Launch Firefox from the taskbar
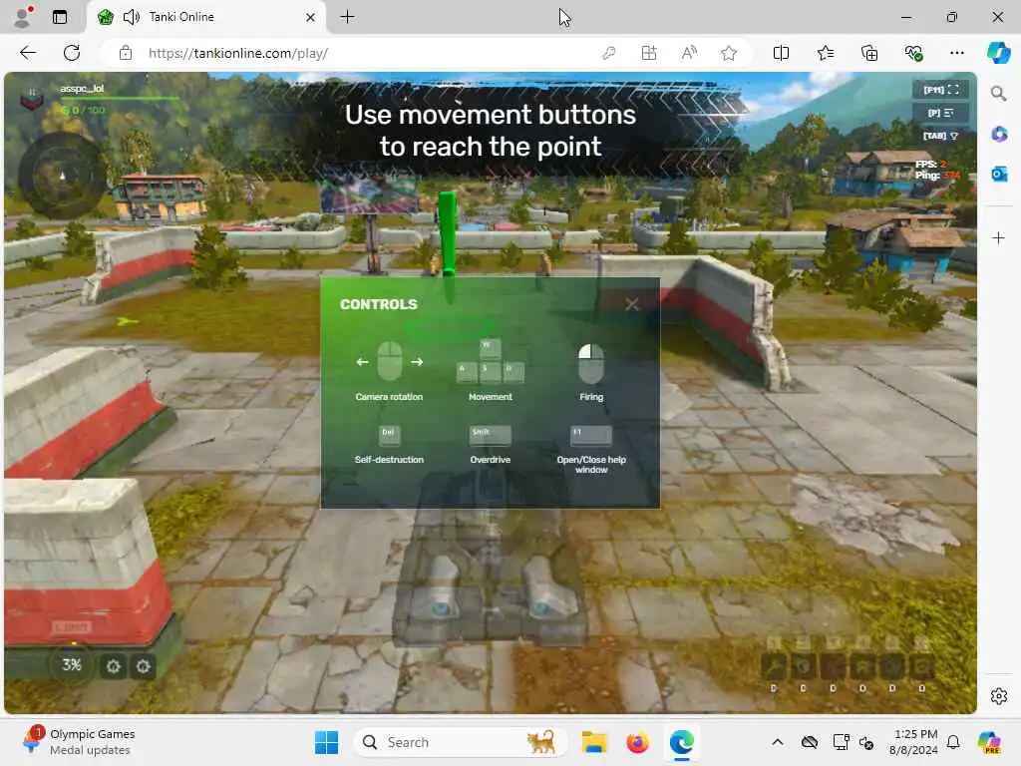This screenshot has width=1021, height=766. (637, 742)
